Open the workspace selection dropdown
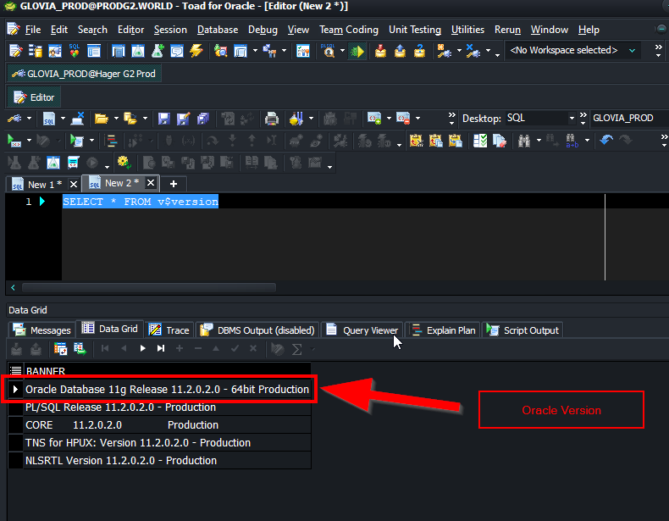Screen dimensions: 669x521 (632, 50)
